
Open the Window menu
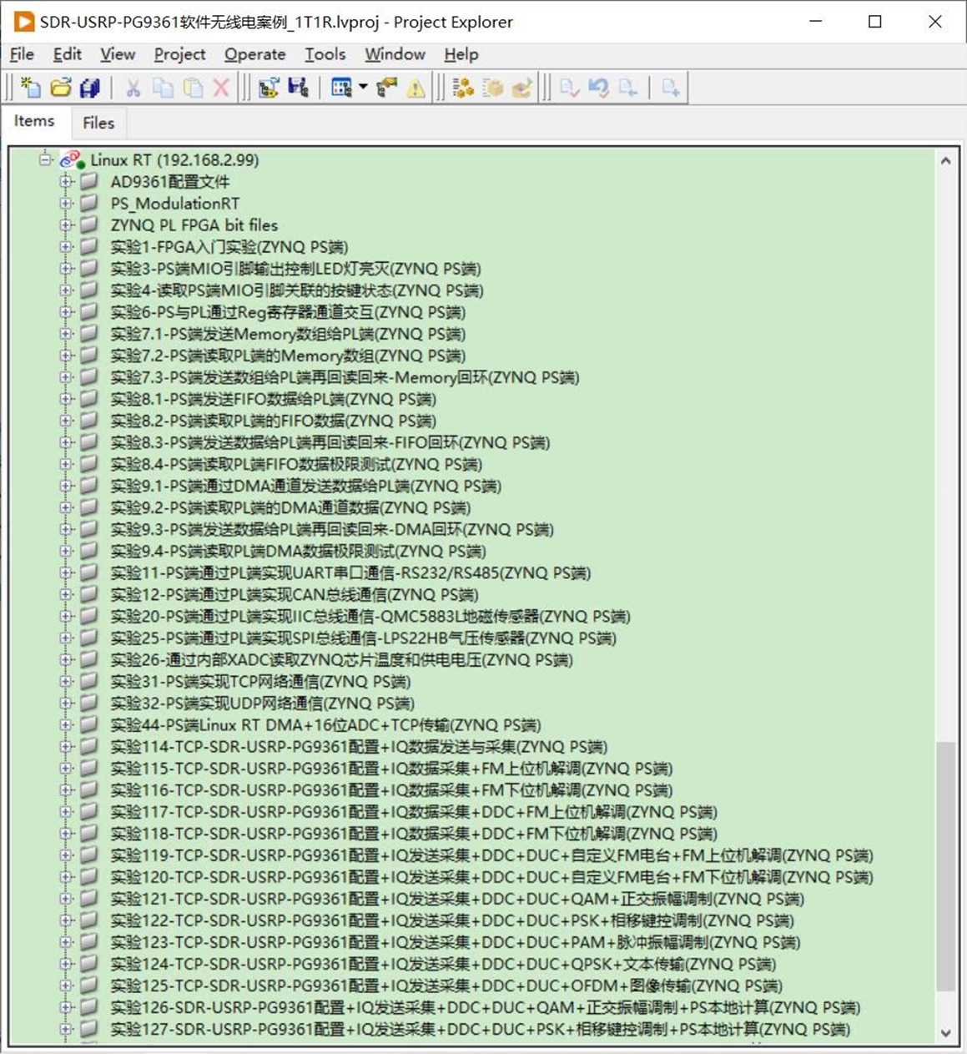click(395, 54)
